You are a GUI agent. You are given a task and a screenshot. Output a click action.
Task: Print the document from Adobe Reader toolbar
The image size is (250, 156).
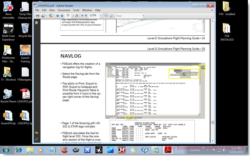click(37, 16)
